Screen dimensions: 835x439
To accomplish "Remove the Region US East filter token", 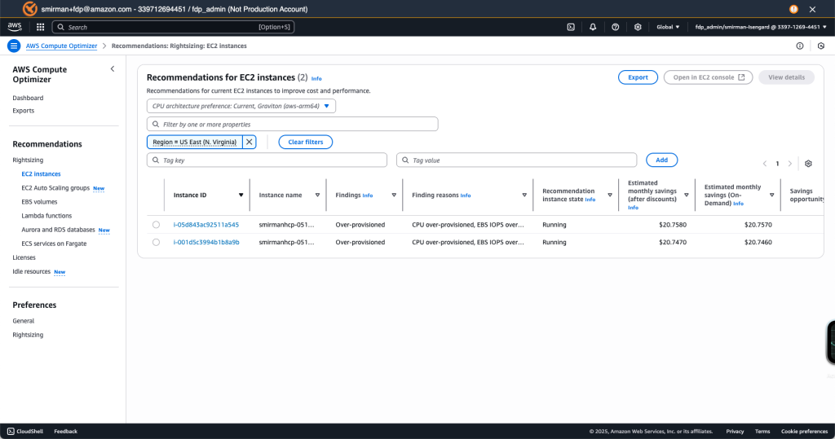I will pyautogui.click(x=250, y=142).
